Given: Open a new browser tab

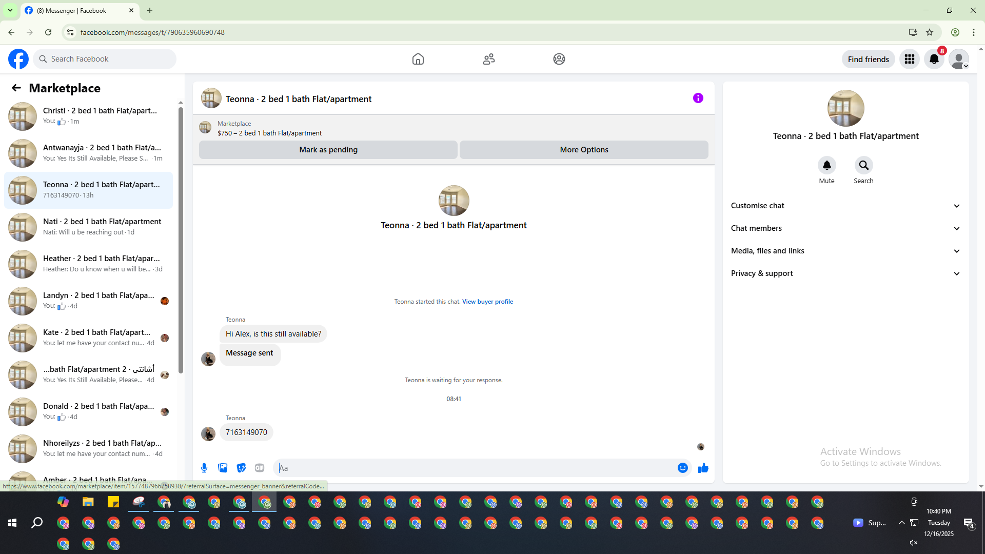Looking at the screenshot, I should point(150,10).
